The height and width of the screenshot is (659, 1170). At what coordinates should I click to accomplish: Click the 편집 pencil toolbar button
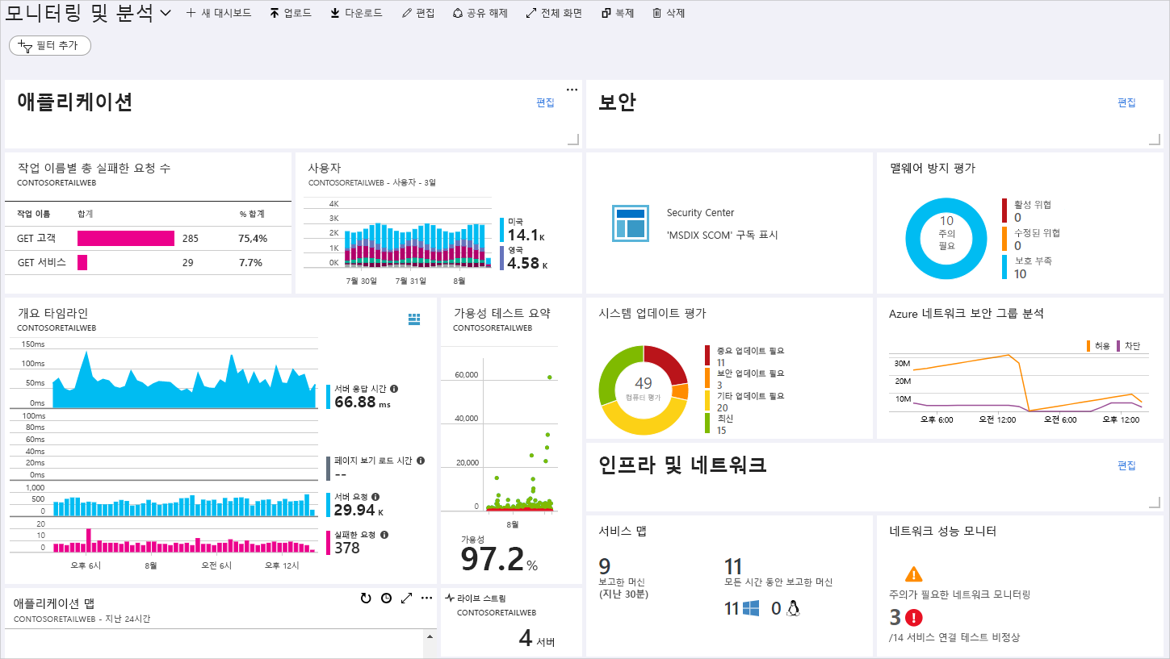[x=417, y=13]
